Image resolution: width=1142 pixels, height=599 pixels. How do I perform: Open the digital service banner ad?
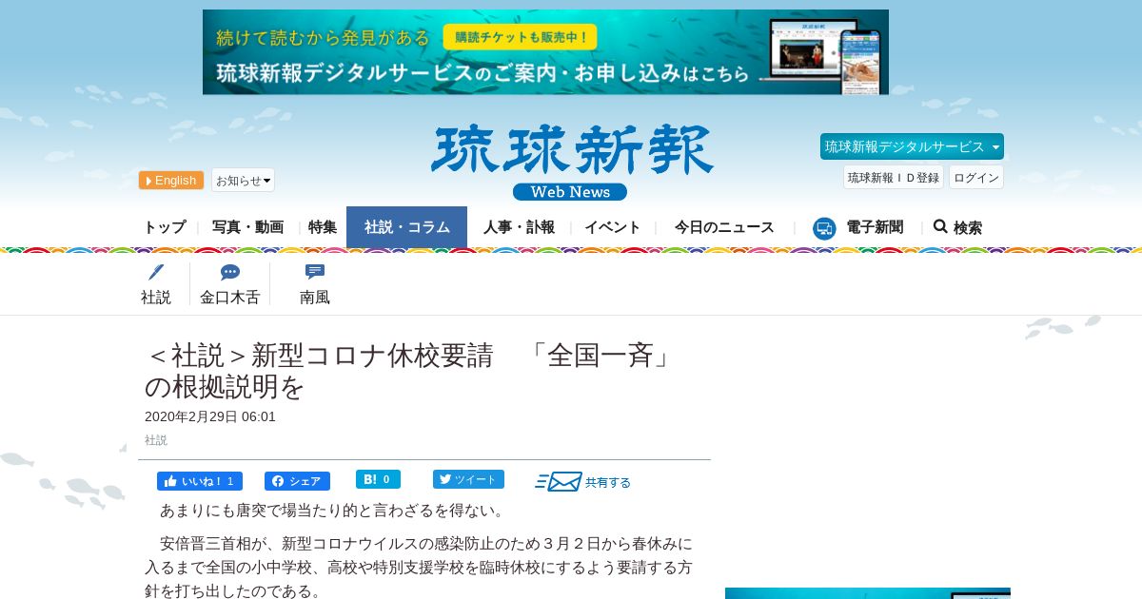coord(545,52)
